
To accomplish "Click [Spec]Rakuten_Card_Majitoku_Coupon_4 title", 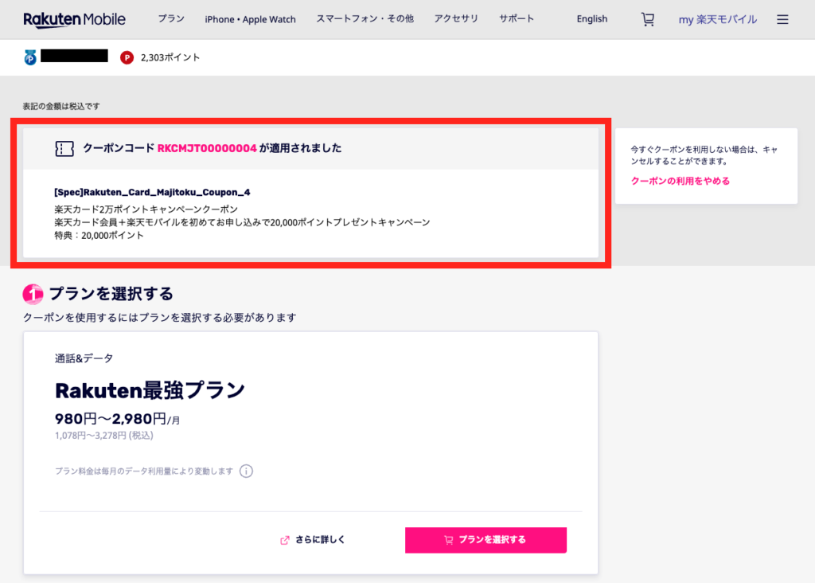I will pyautogui.click(x=152, y=193).
